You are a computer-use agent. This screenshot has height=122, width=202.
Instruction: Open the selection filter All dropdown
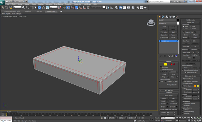17,7
